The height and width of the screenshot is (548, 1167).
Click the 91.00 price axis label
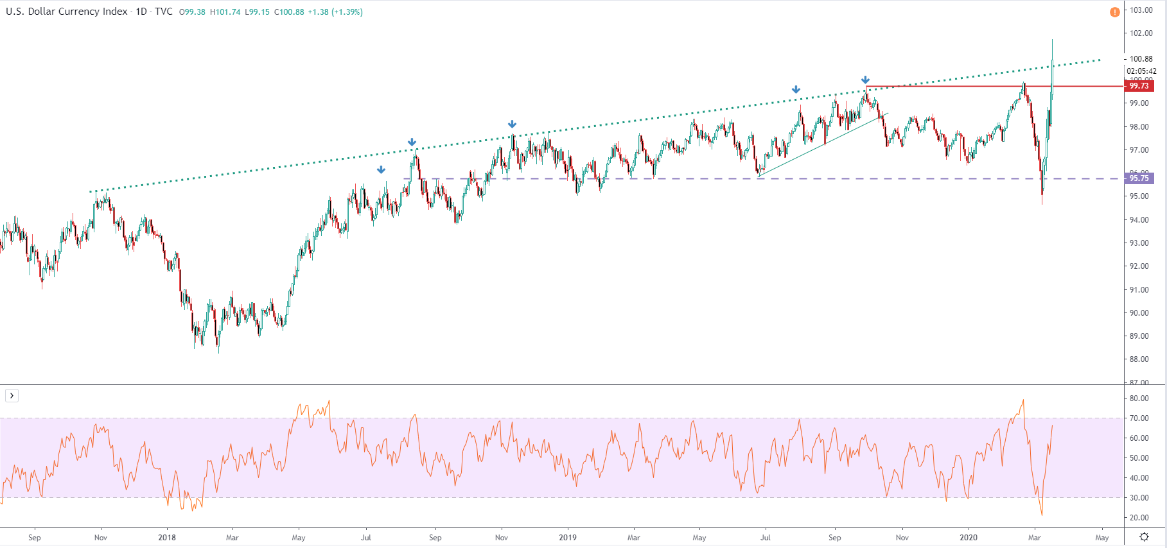(1140, 290)
